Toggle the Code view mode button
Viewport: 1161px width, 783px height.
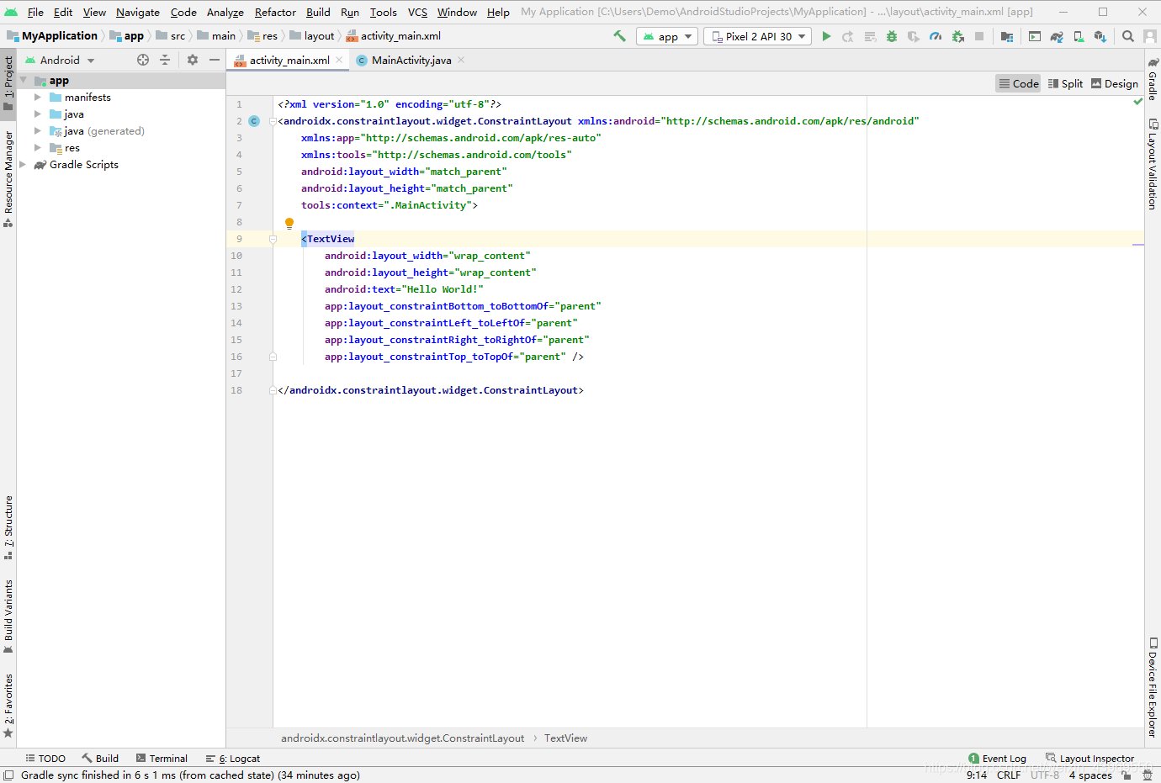click(x=1019, y=83)
